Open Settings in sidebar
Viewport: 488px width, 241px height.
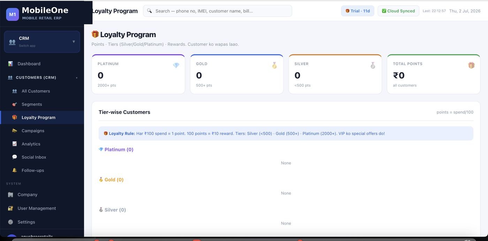click(42, 222)
